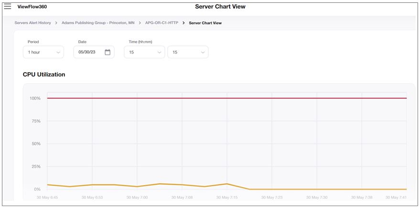Click the calendar icon in Date field
Screen dimensions: 419x208
click(x=107, y=52)
